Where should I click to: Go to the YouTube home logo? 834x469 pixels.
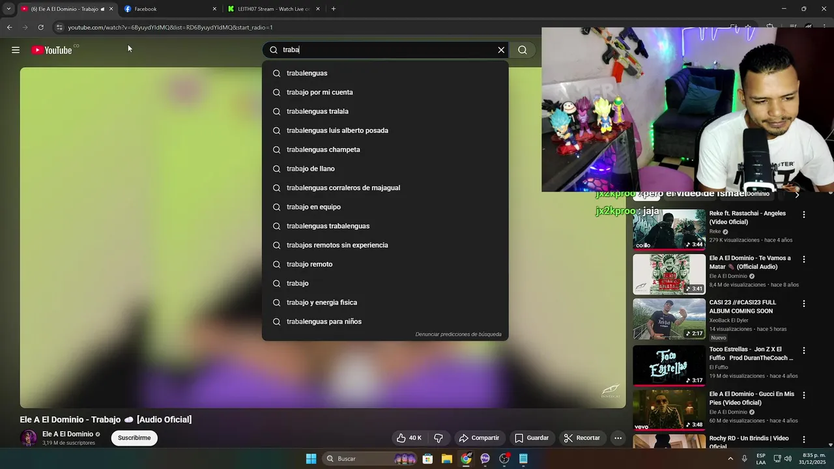pos(51,50)
